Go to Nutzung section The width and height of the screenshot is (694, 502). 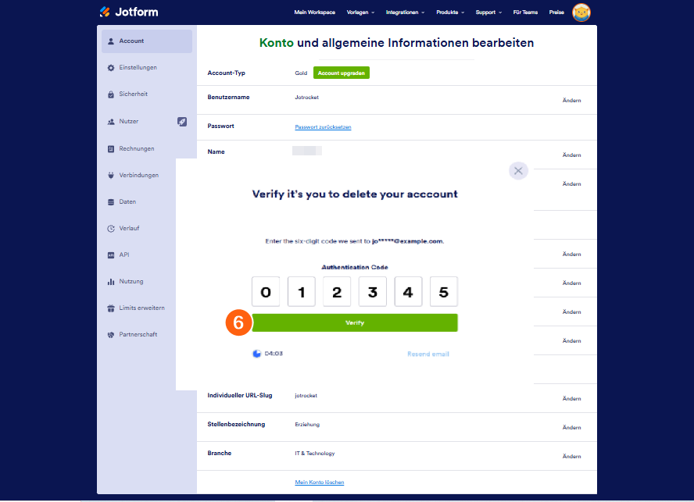point(131,281)
